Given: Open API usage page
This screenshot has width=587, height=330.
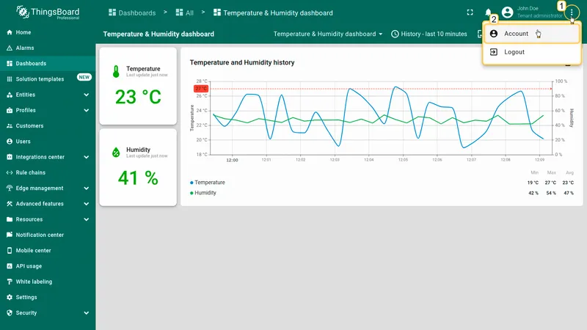Looking at the screenshot, I should point(48,266).
